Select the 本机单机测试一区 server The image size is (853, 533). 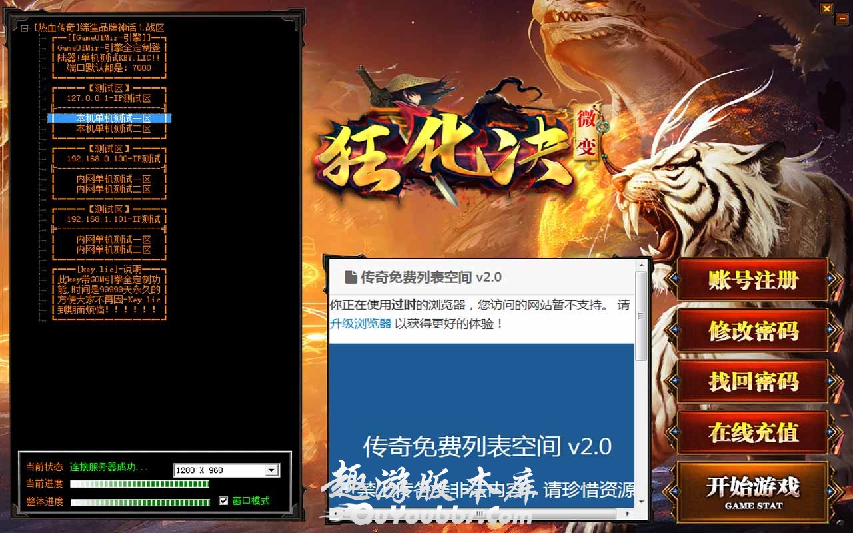(x=113, y=119)
